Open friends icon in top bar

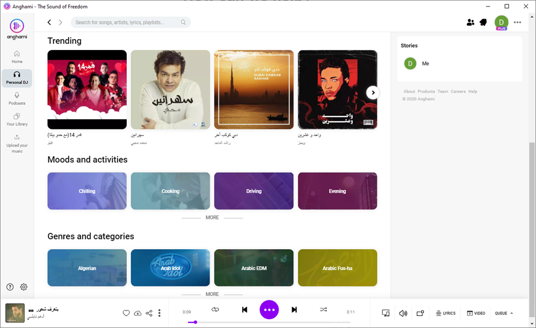tap(470, 22)
